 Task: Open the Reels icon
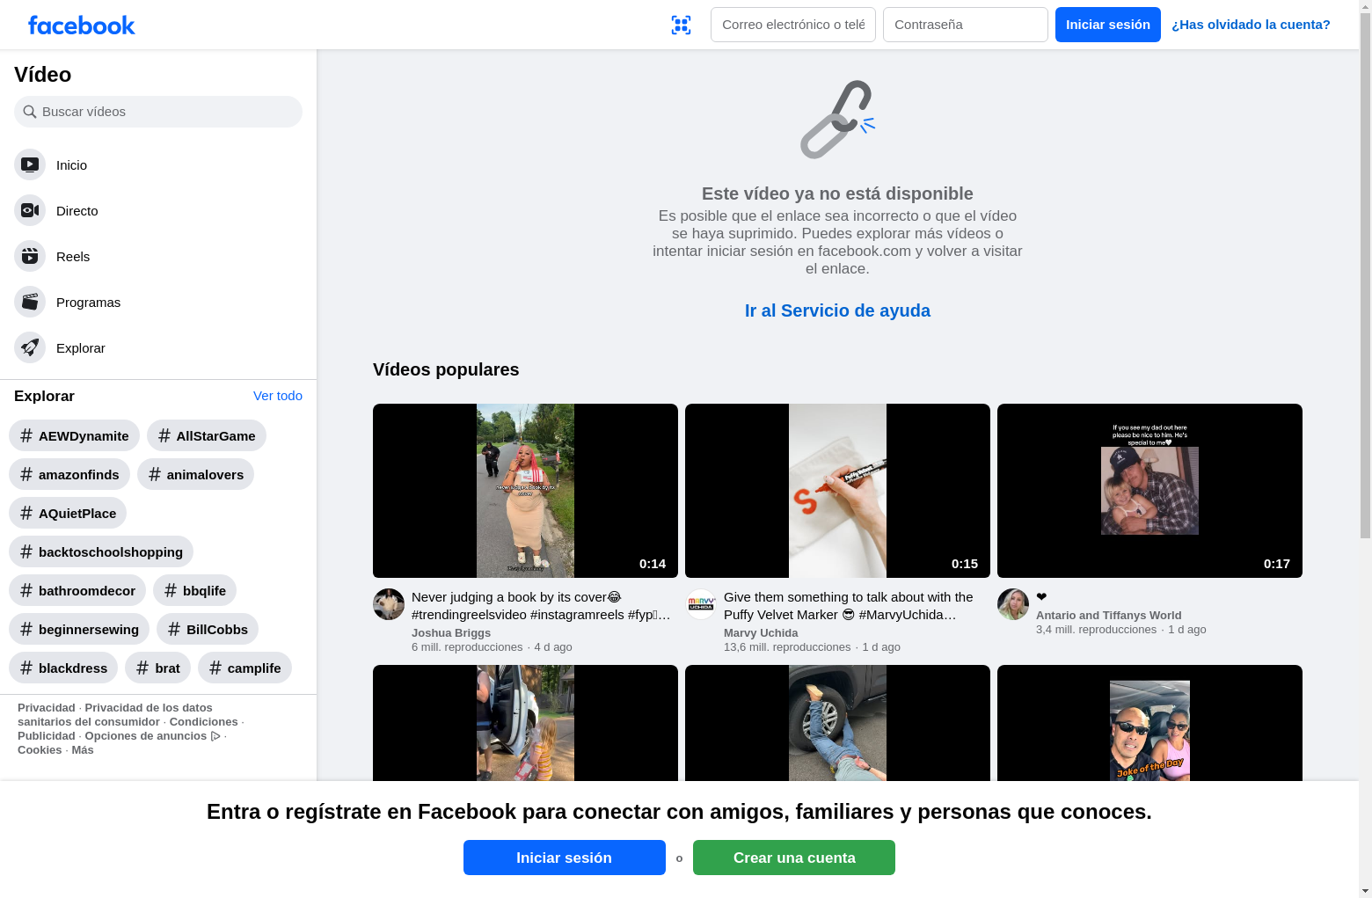pyautogui.click(x=30, y=256)
